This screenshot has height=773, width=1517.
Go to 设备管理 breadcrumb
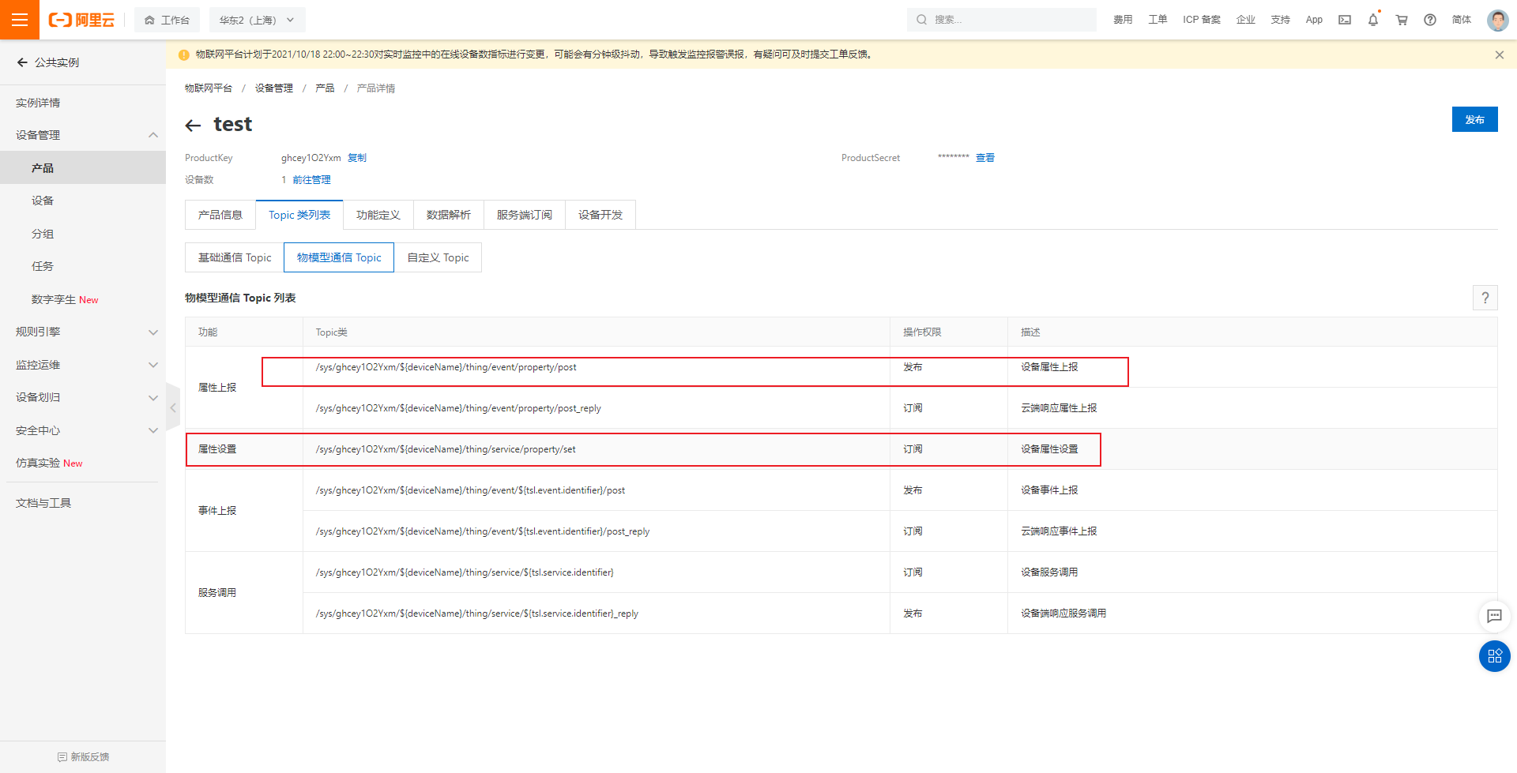point(274,88)
